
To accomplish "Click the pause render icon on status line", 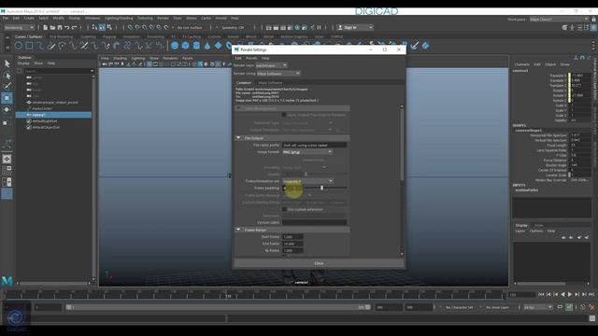I will coord(320,27).
